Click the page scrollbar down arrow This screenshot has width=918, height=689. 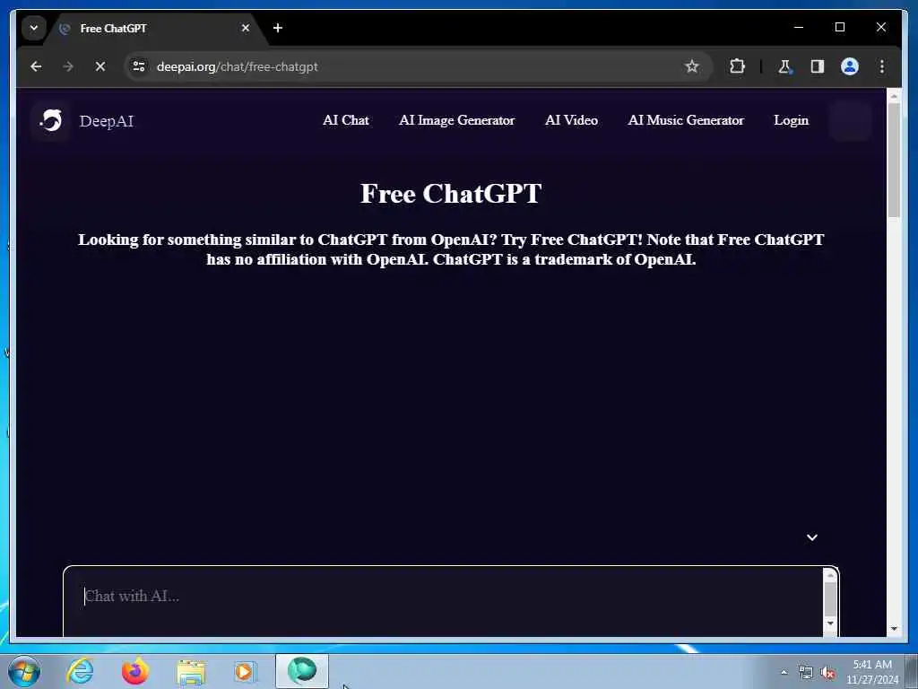[894, 629]
